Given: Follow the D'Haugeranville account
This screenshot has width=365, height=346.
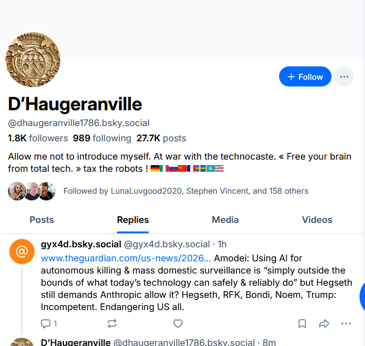Looking at the screenshot, I should click(x=305, y=77).
